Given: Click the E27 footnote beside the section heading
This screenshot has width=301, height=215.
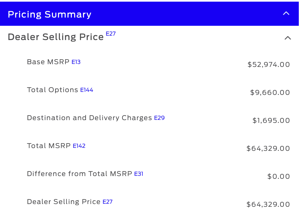Looking at the screenshot, I should coord(111,34).
